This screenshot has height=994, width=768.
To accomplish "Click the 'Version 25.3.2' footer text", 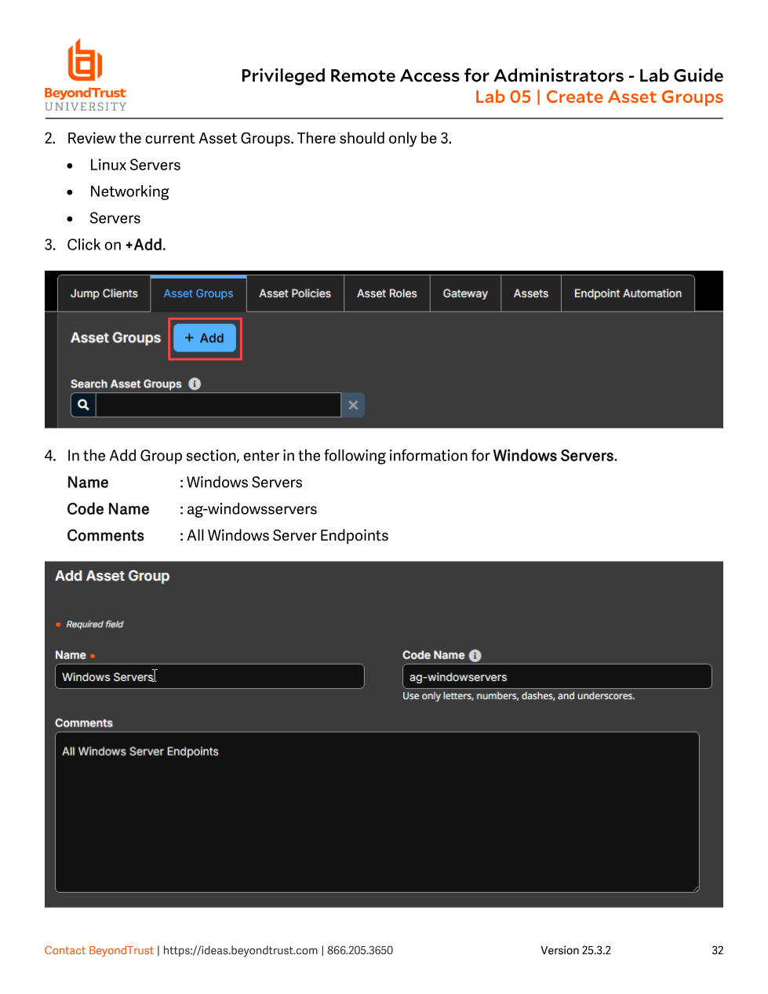I will click(x=576, y=950).
